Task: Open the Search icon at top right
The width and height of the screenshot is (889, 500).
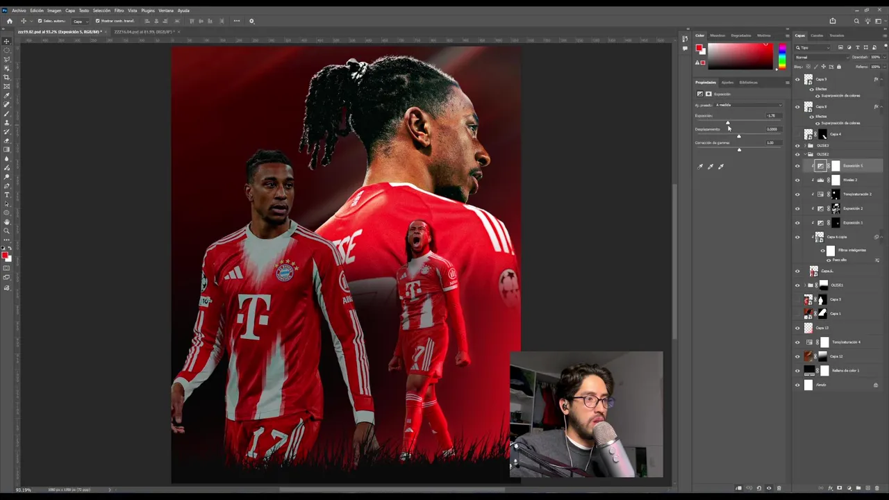Action: pos(856,21)
